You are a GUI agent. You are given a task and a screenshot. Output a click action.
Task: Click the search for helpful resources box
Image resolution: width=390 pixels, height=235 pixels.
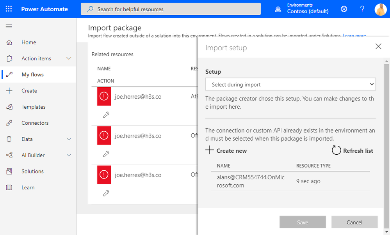point(171,9)
